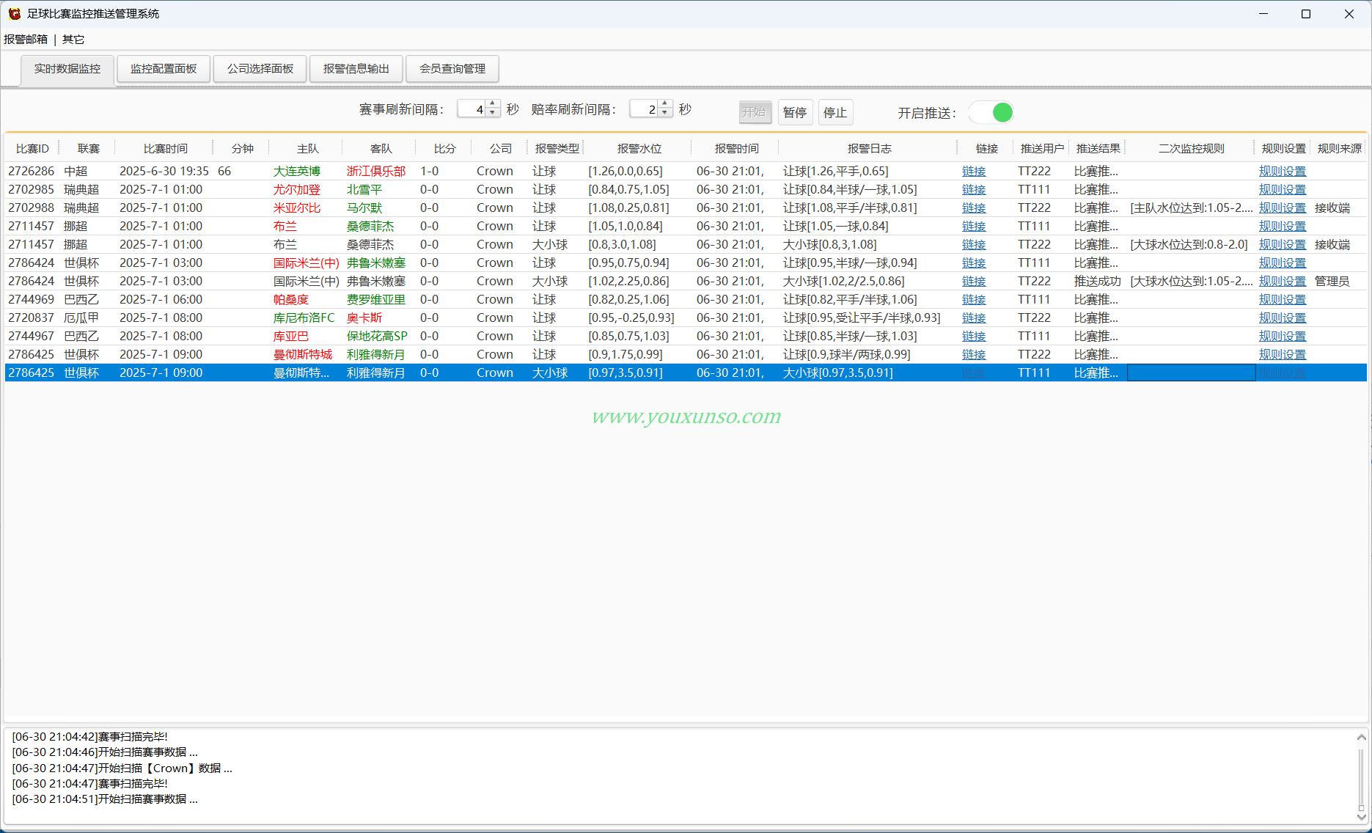The height and width of the screenshot is (833, 1372).
Task: Switch to 公司选择面板 tab
Action: click(x=260, y=69)
